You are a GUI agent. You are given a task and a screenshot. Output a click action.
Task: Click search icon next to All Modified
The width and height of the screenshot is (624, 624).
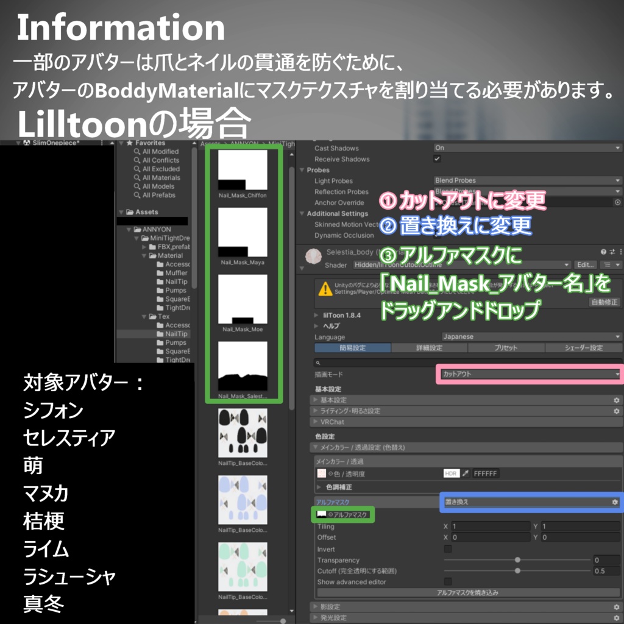click(x=137, y=152)
